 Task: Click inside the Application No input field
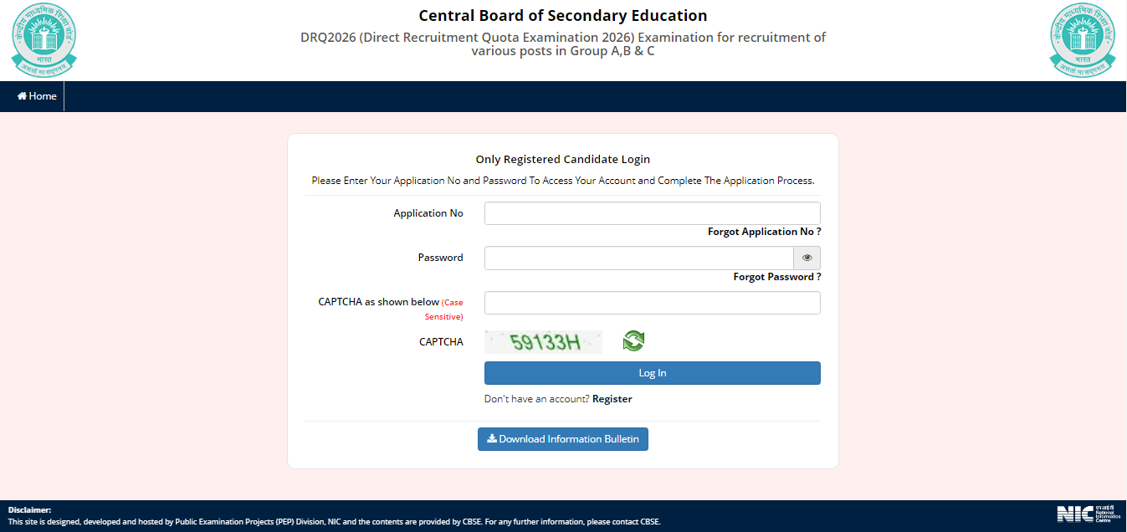point(652,212)
